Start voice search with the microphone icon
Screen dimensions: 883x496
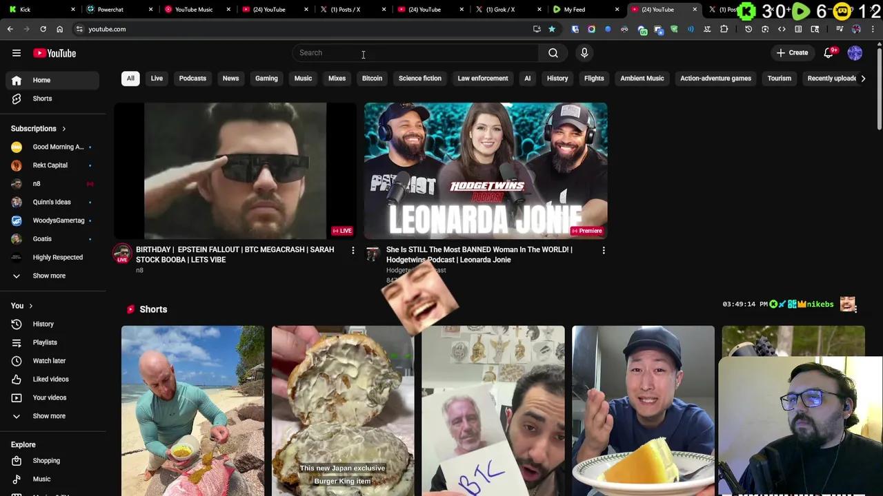pos(584,53)
